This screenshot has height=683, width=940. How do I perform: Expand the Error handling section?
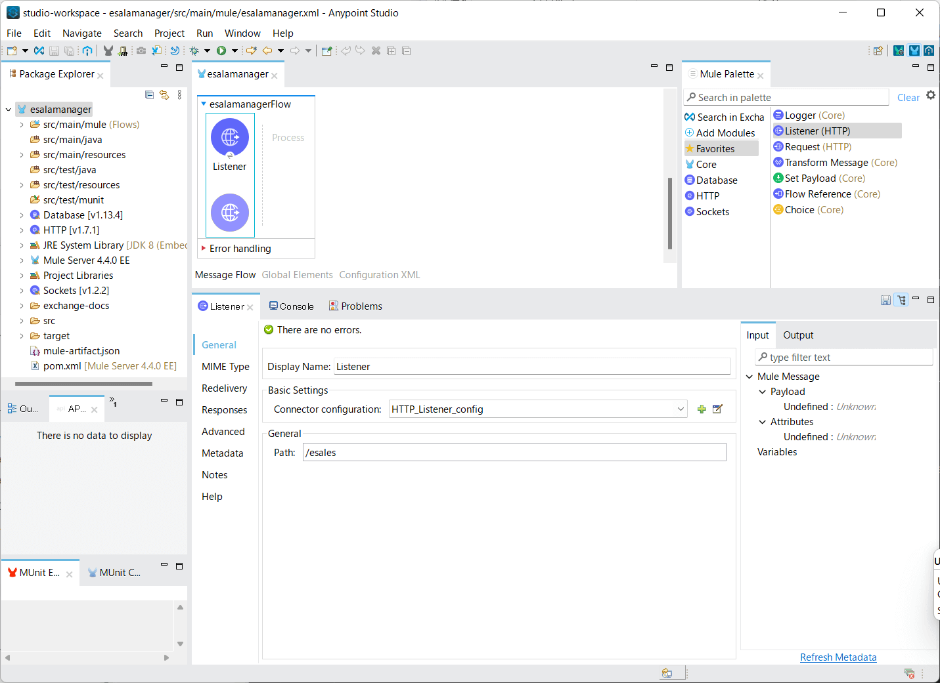point(204,249)
